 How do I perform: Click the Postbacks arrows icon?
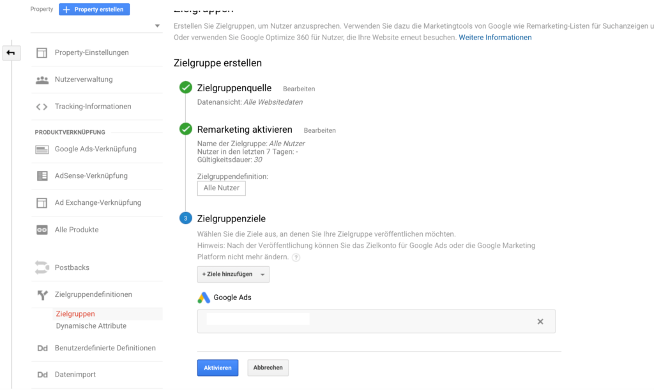click(x=42, y=267)
